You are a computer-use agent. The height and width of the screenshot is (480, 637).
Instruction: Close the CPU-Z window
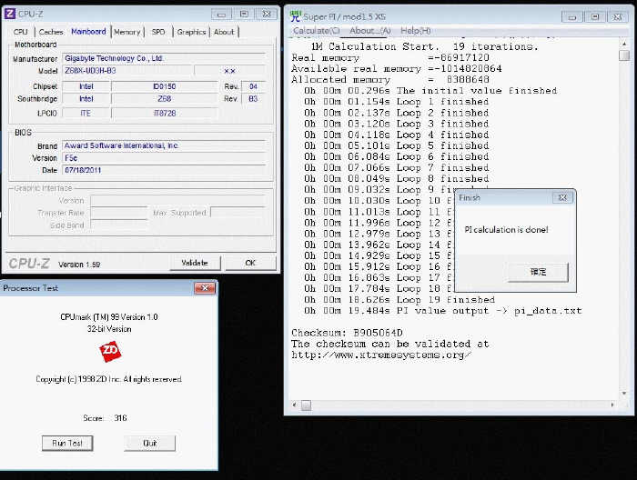(x=267, y=15)
